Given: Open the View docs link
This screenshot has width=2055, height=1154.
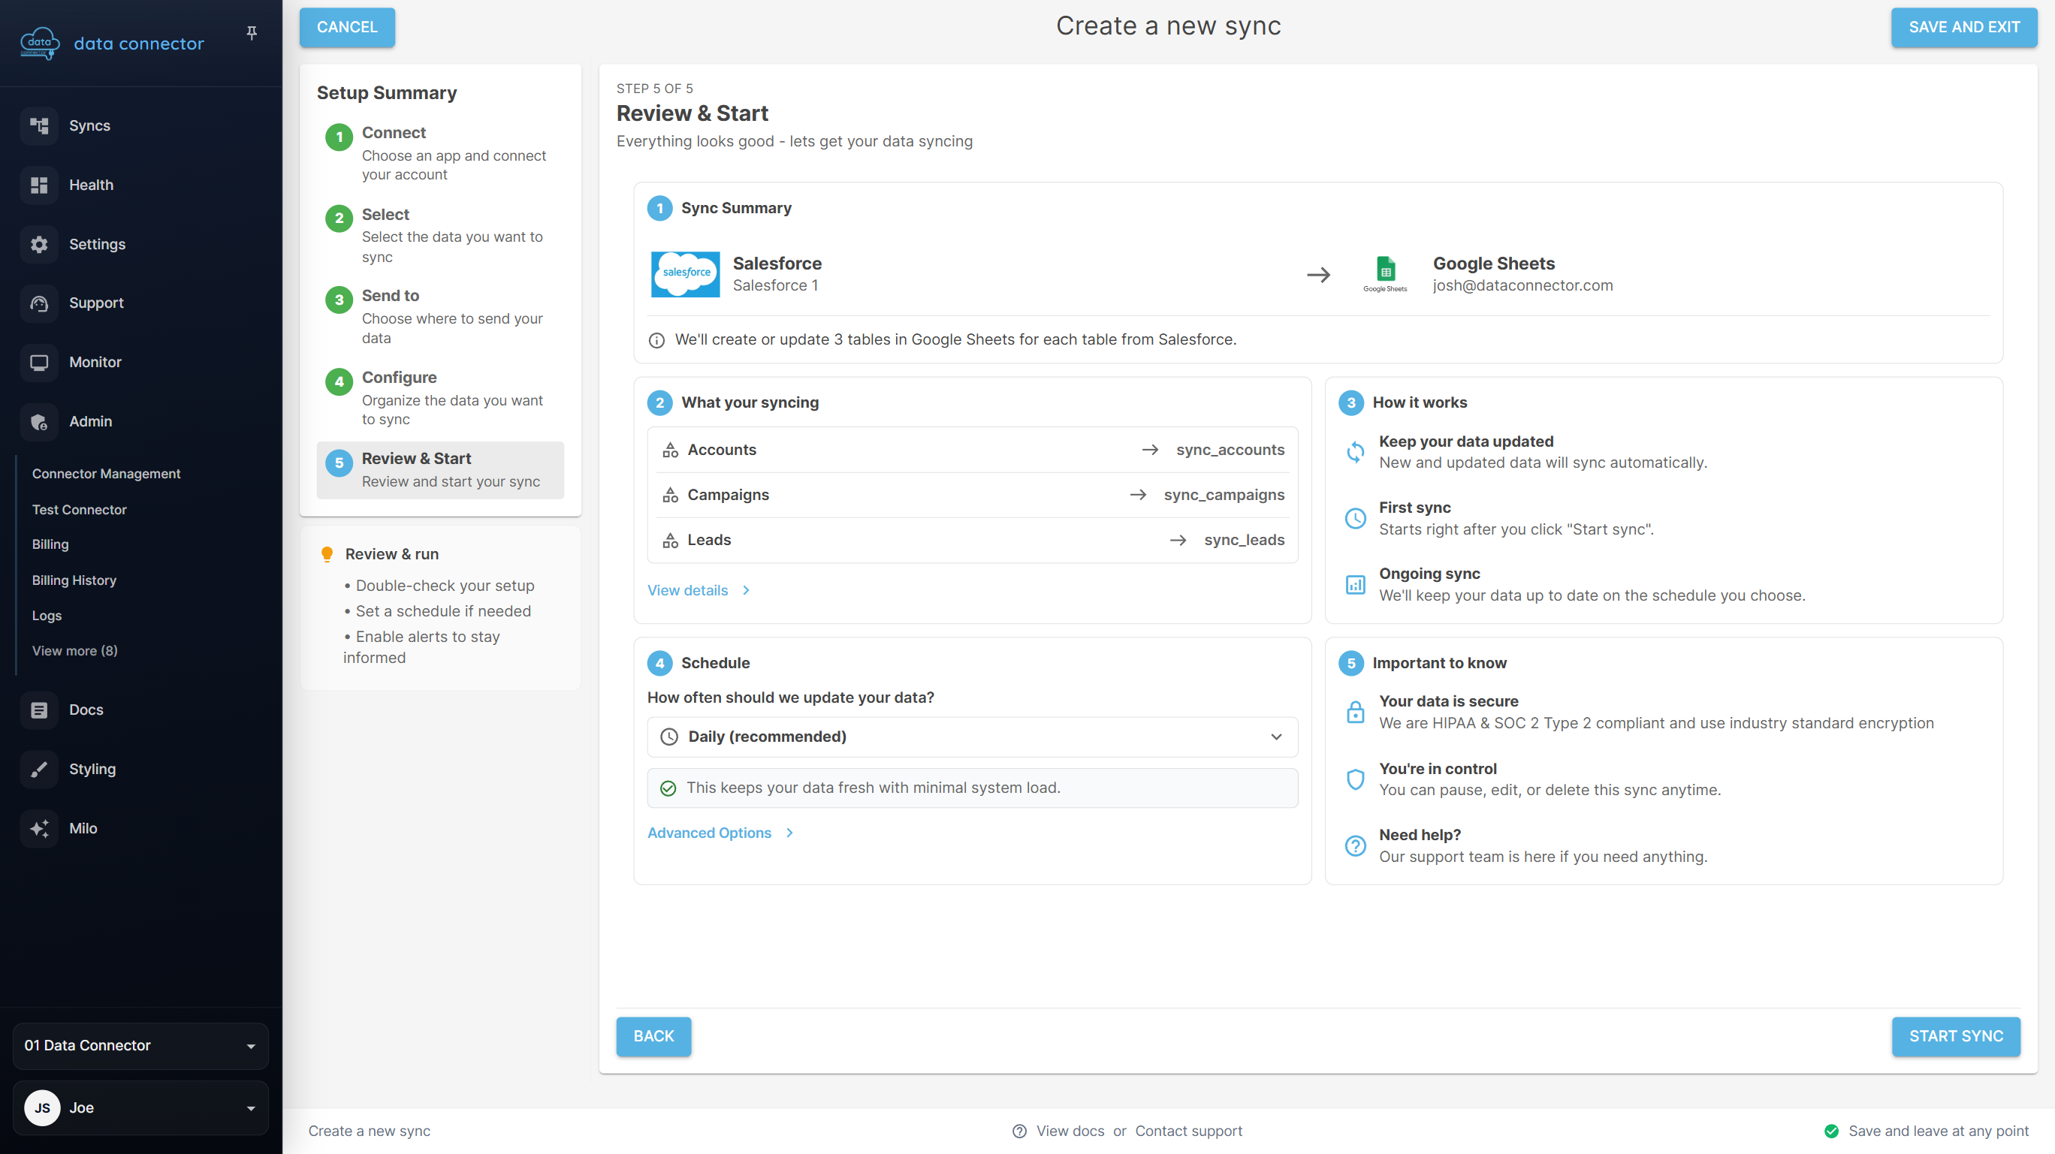Looking at the screenshot, I should click(x=1070, y=1131).
